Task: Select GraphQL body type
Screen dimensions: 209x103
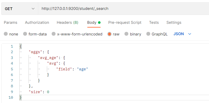Action: click(x=148, y=34)
